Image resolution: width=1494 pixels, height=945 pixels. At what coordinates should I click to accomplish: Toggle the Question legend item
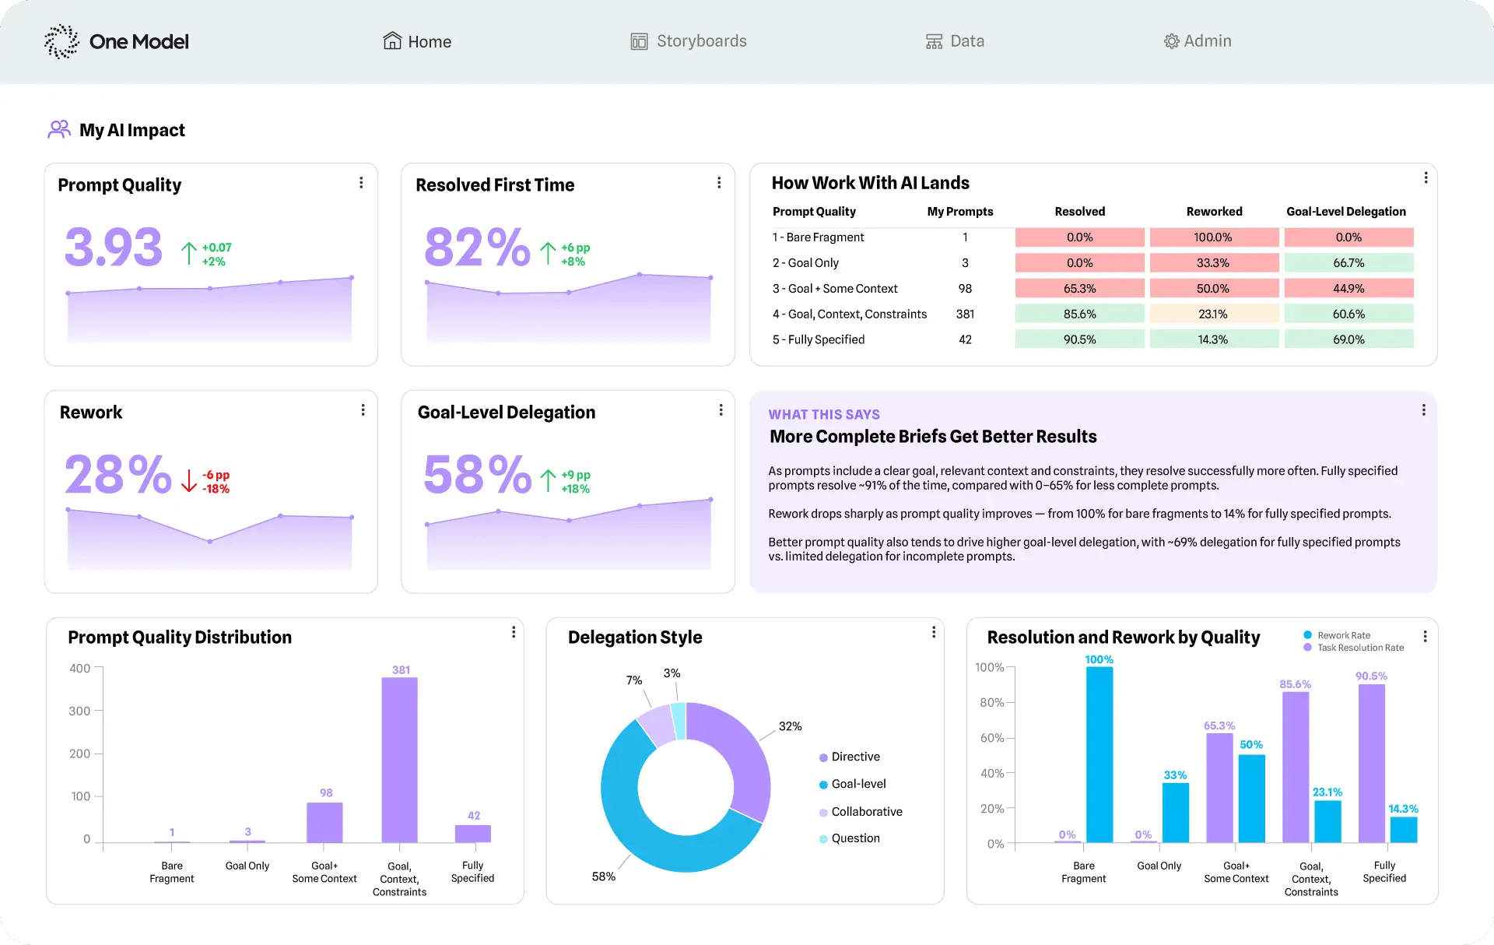[850, 838]
